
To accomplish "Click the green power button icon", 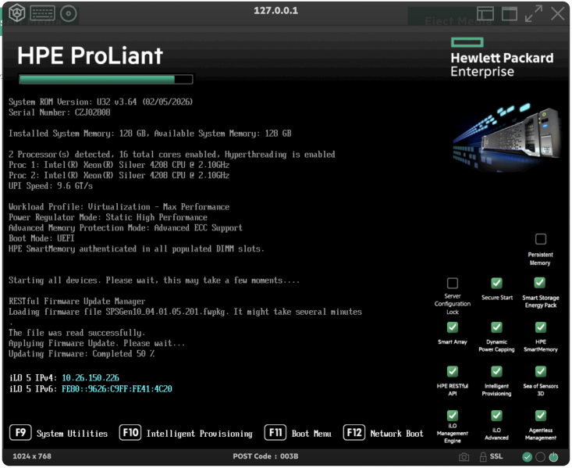I will coord(553,457).
